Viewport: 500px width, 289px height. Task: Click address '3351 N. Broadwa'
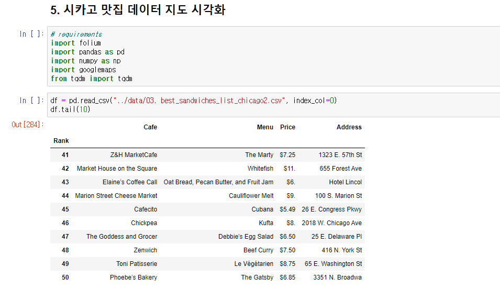pos(337,277)
